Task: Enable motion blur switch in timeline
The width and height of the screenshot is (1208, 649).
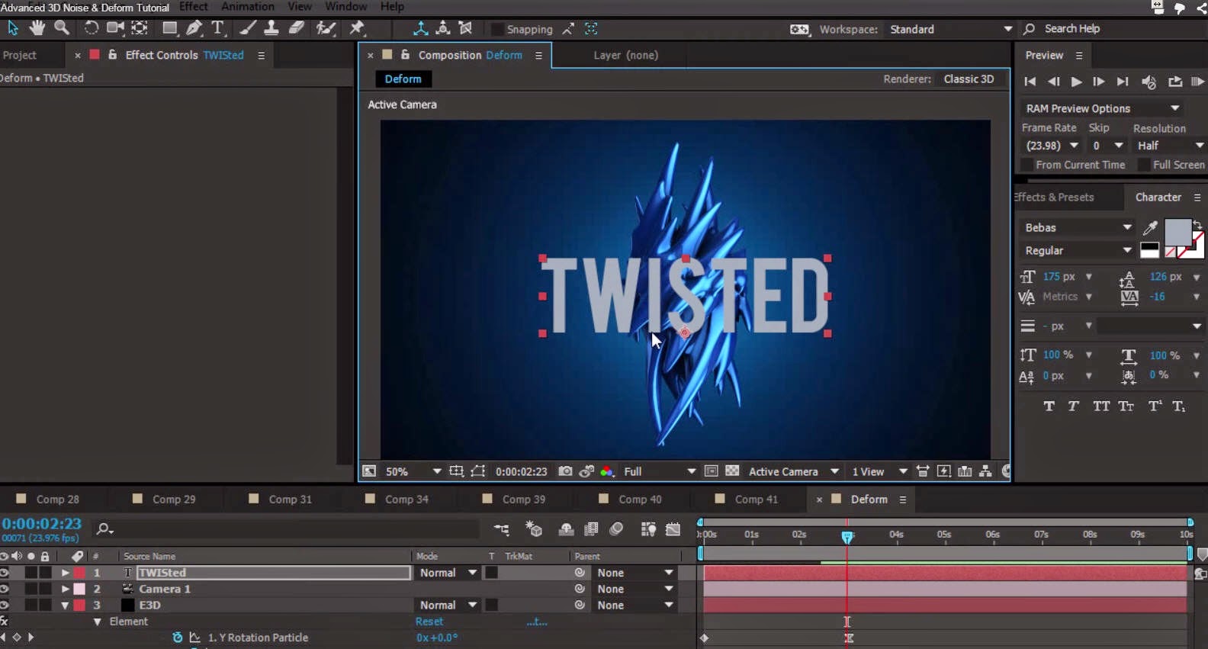Action: tap(617, 529)
